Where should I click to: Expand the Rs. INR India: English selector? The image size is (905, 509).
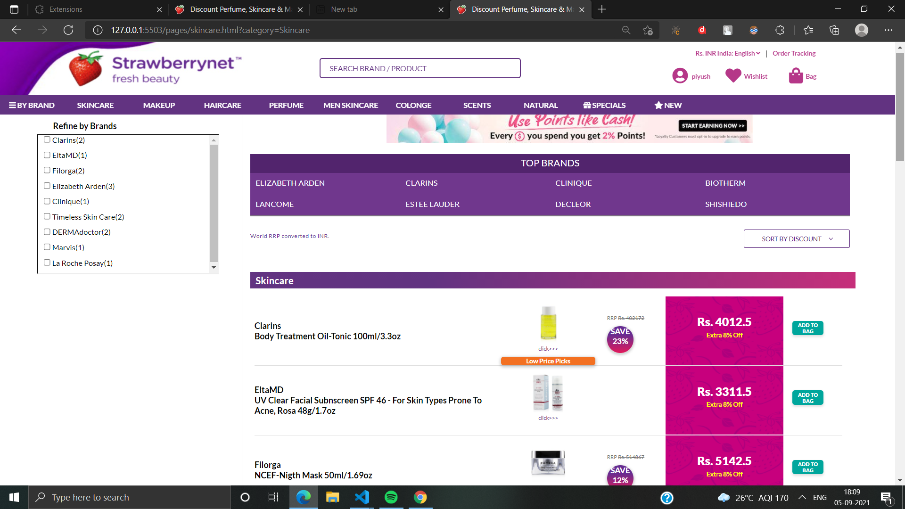(727, 53)
